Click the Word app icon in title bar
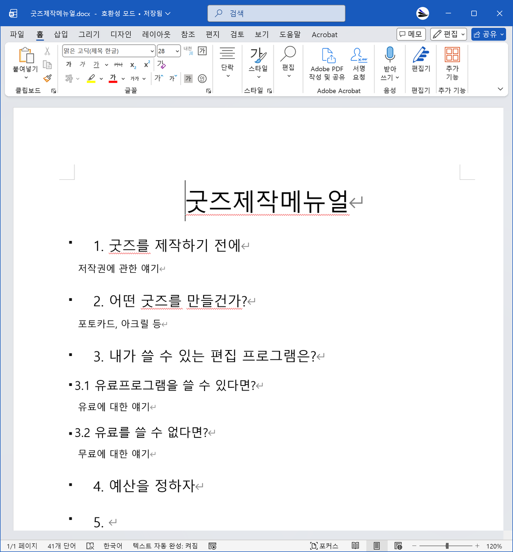The image size is (513, 552). tap(13, 14)
